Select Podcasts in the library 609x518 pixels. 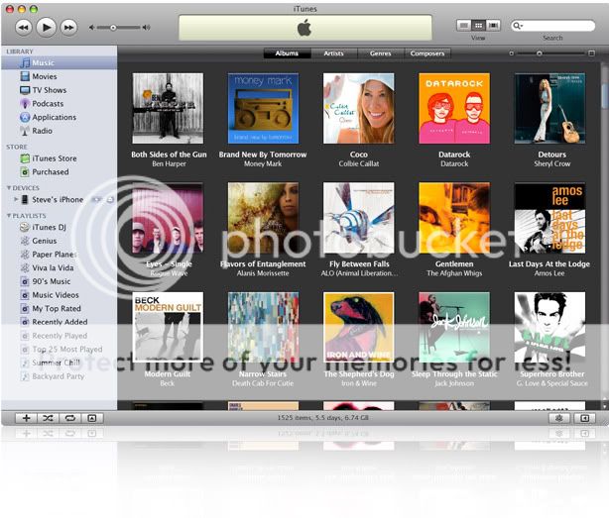click(x=47, y=103)
